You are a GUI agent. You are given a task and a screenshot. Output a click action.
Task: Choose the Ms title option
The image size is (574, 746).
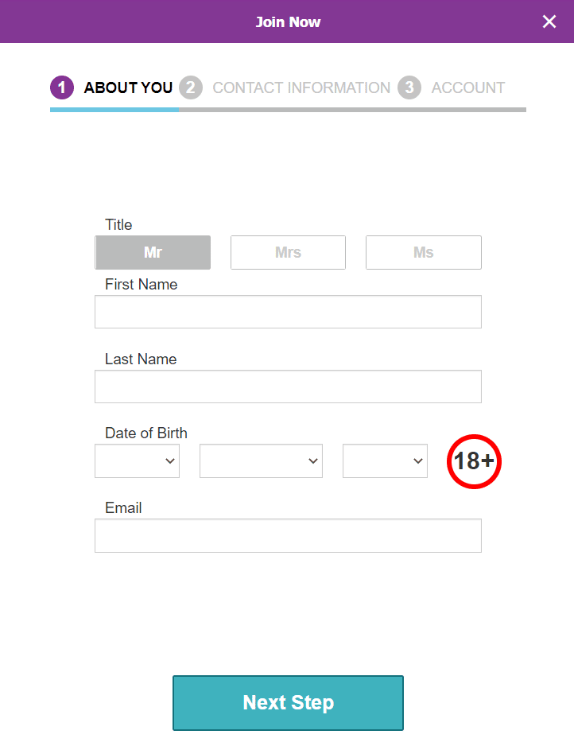coord(423,252)
